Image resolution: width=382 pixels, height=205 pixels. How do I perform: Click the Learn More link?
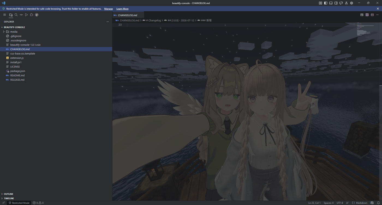click(122, 9)
